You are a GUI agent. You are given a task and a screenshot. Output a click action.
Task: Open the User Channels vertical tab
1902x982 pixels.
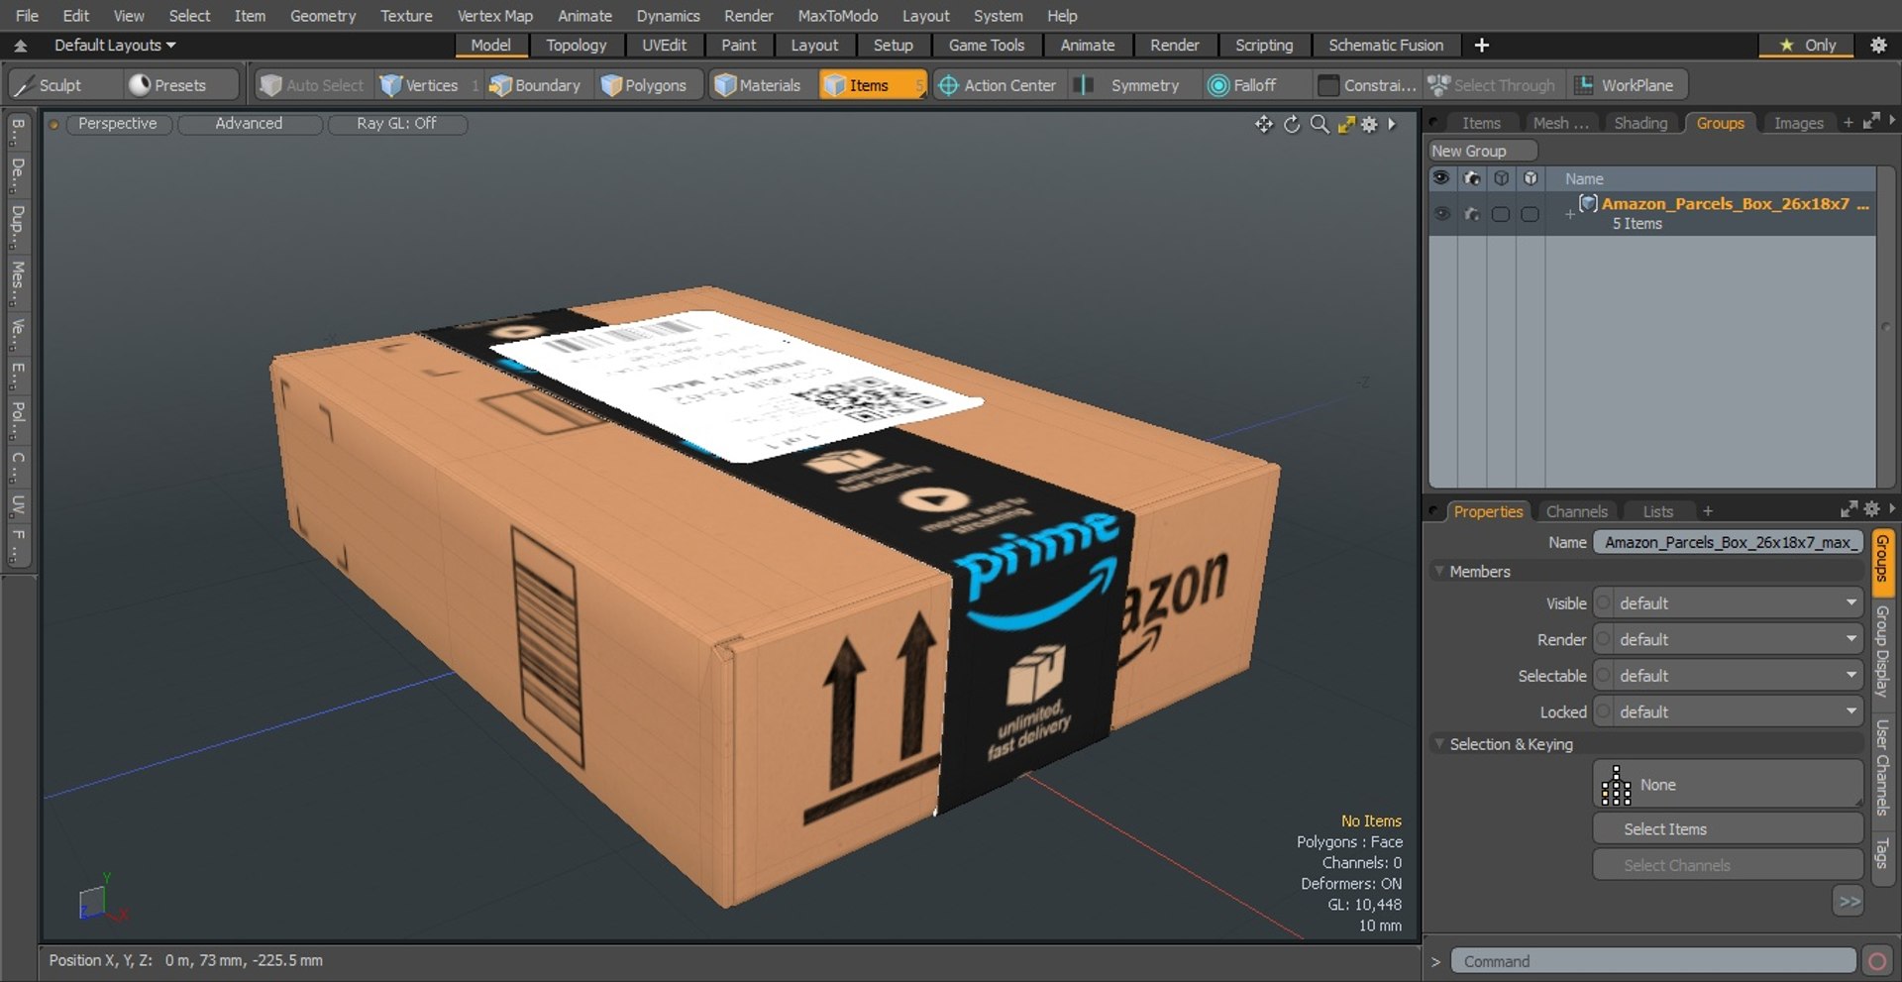point(1882,768)
